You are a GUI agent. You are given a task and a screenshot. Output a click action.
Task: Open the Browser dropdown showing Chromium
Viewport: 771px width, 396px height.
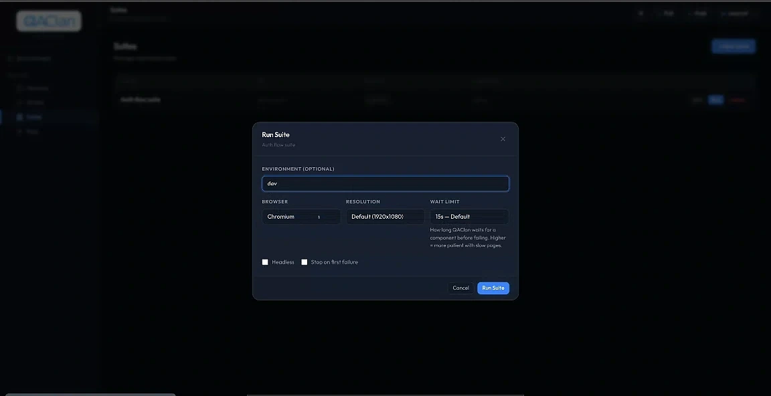(301, 217)
